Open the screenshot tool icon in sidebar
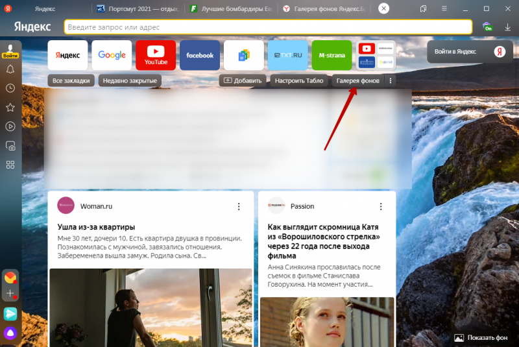 pyautogui.click(x=10, y=146)
